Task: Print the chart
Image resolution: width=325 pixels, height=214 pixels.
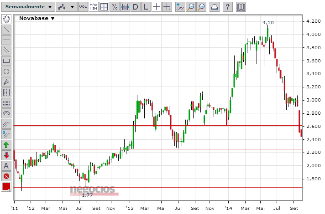Action: (x=215, y=7)
